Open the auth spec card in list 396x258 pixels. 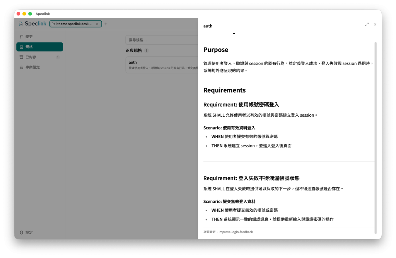[162, 65]
